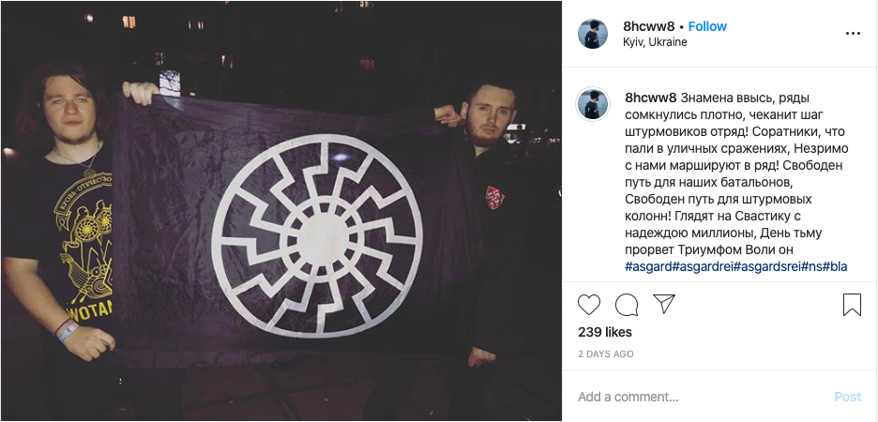Viewport: 878px width, 422px height.
Task: Open the 2 DAYS AGO timestamp link
Action: (606, 354)
